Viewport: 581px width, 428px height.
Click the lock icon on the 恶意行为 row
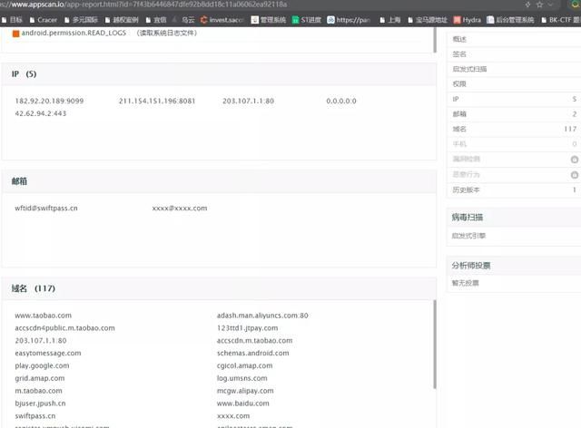[x=575, y=175]
